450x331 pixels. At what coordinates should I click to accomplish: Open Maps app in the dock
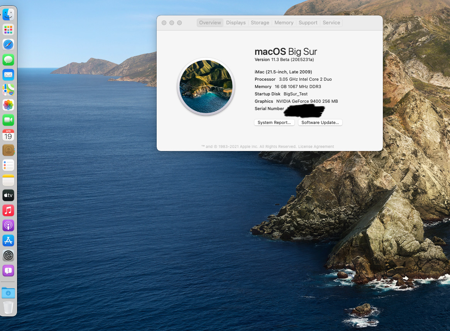point(8,90)
